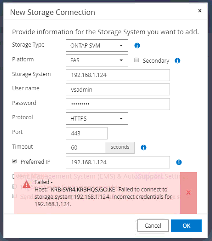
Task: Click the seconds unit label
Action: click(x=120, y=147)
